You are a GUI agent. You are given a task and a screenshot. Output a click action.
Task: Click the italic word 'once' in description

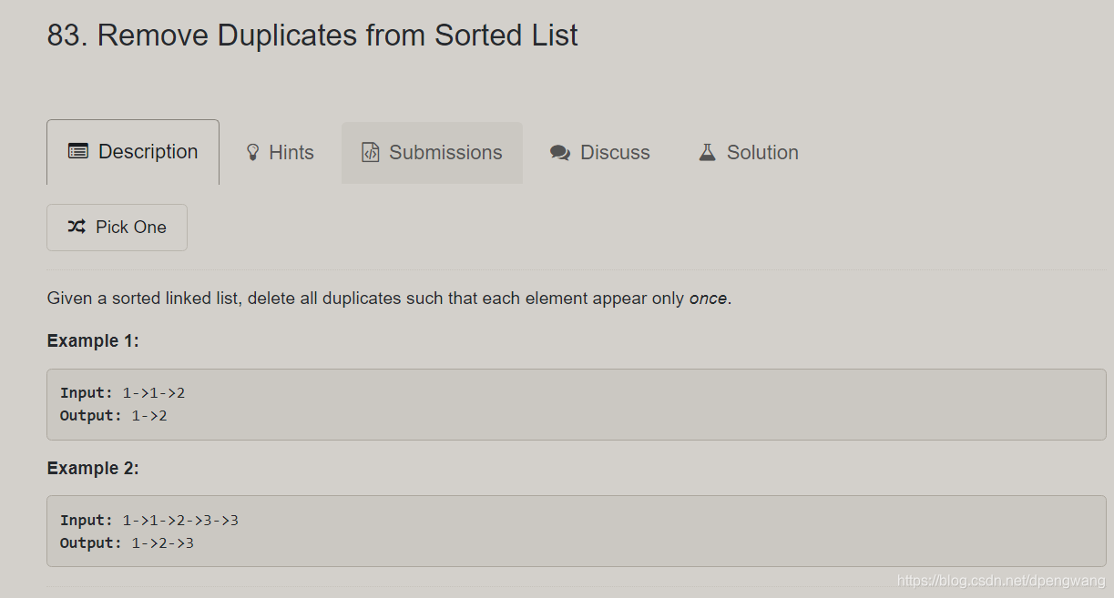[x=708, y=299]
